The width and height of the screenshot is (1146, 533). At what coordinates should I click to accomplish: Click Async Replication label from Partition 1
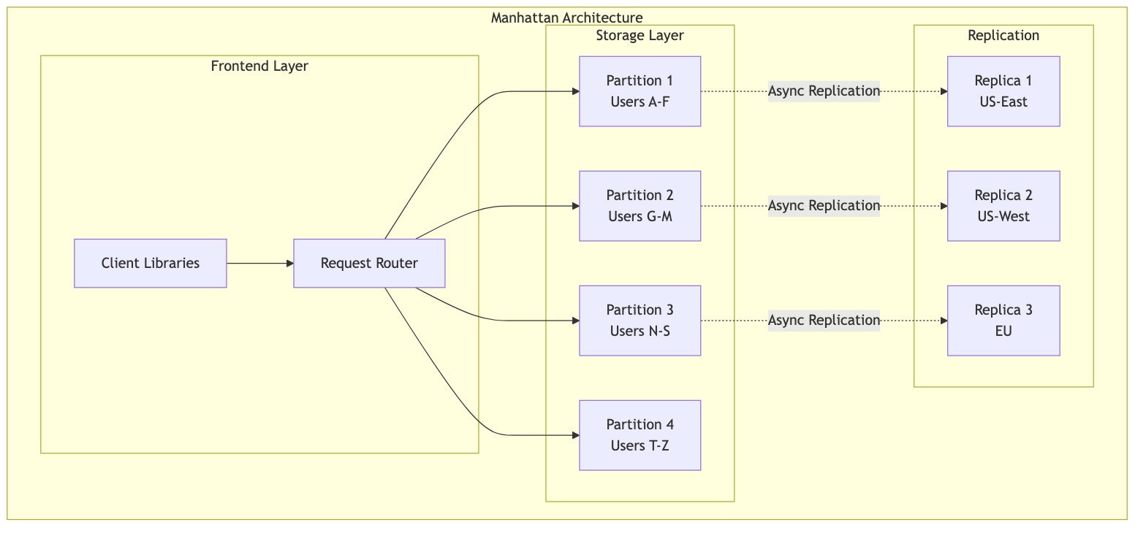tap(824, 91)
